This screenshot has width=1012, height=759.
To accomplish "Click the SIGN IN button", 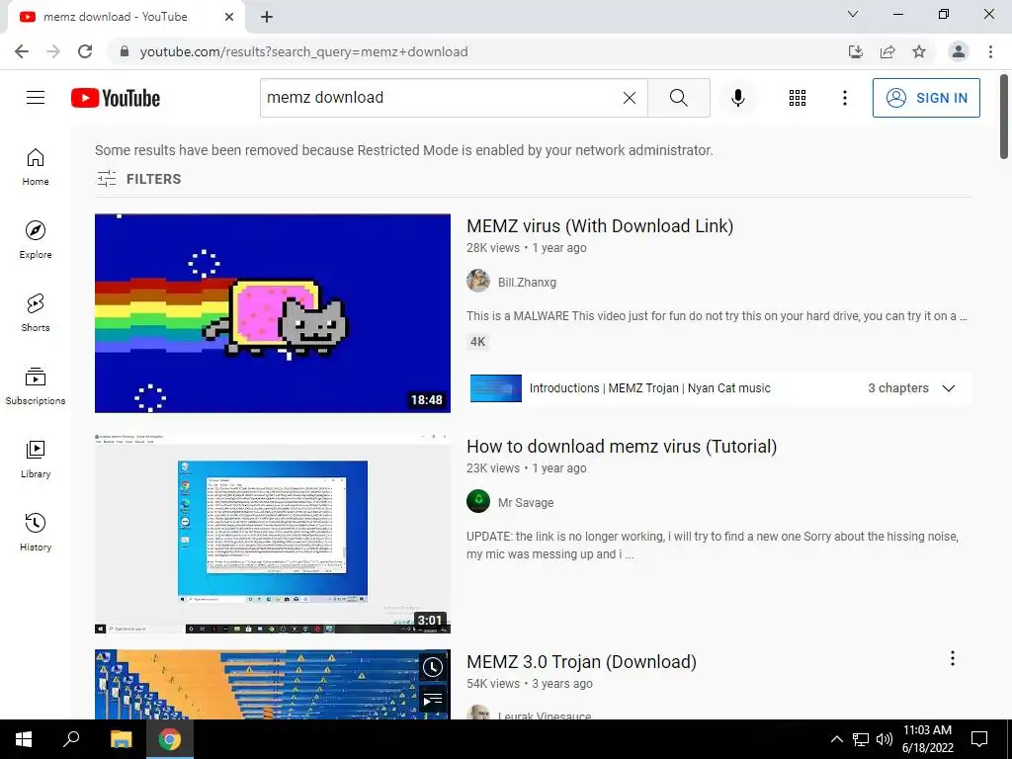I will [x=926, y=98].
